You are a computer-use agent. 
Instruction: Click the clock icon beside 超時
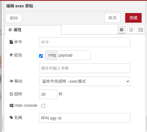(x=11, y=94)
